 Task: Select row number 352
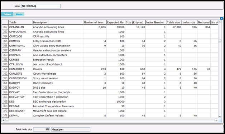(x=5, y=27)
